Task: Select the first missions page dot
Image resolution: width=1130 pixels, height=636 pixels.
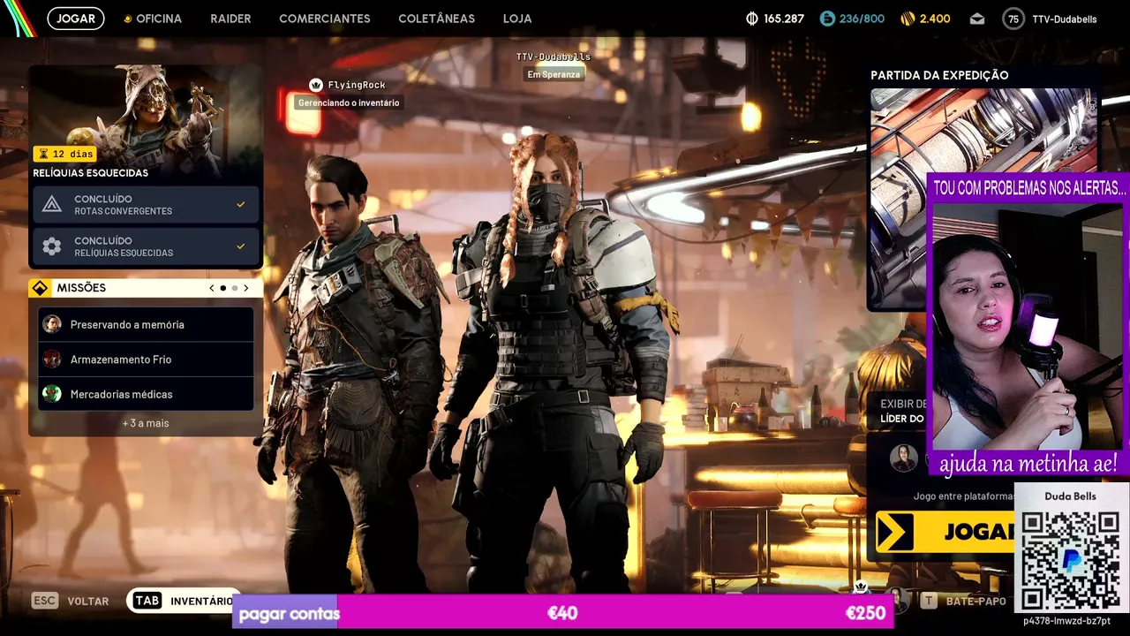Action: (x=223, y=288)
